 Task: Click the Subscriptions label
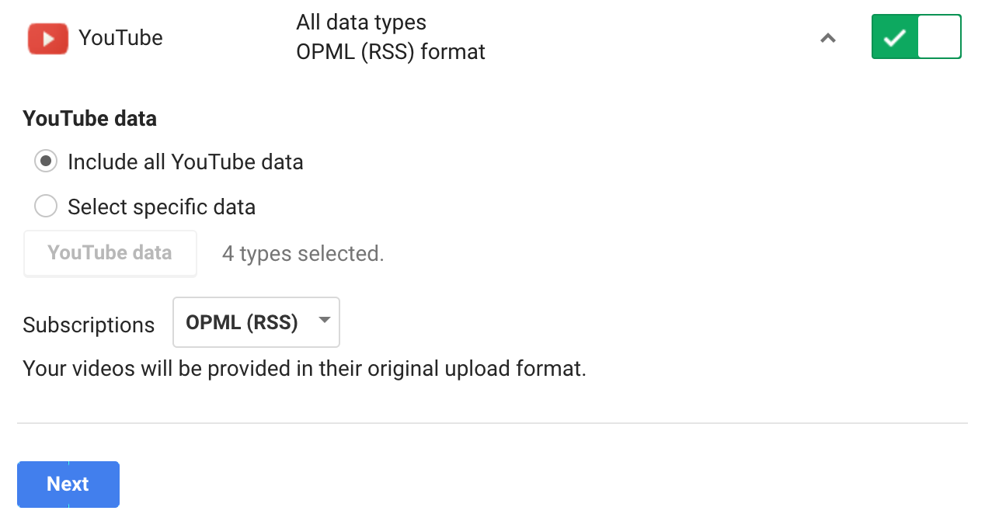89,325
